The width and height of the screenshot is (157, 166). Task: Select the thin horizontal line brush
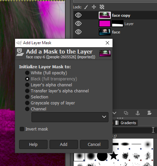click(136, 144)
